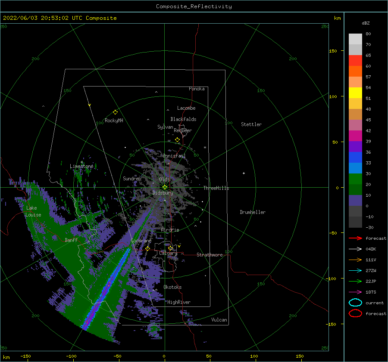Click the red forecast arrow in legend
Viewport: 388px width, 362px height.
coord(355,238)
